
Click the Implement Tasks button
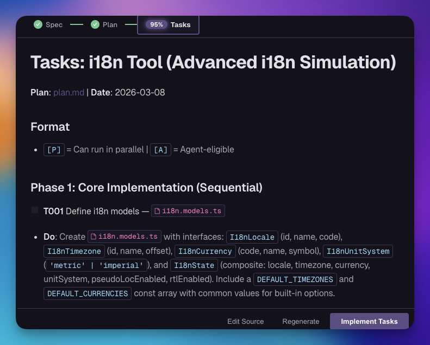[369, 321]
